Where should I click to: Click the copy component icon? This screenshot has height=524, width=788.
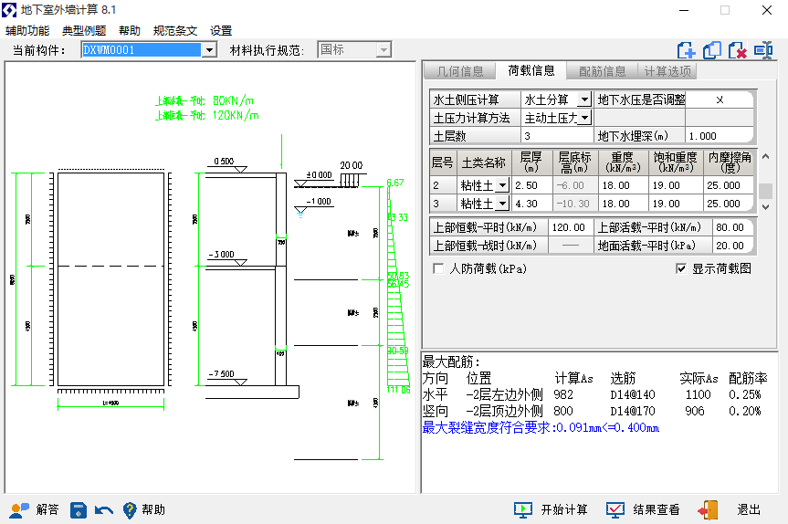[712, 50]
